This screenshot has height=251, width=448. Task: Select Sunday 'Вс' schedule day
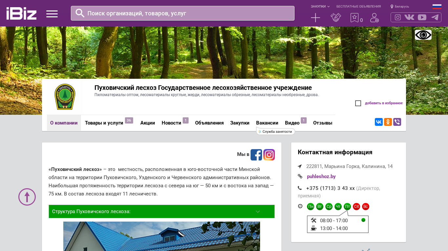click(366, 207)
